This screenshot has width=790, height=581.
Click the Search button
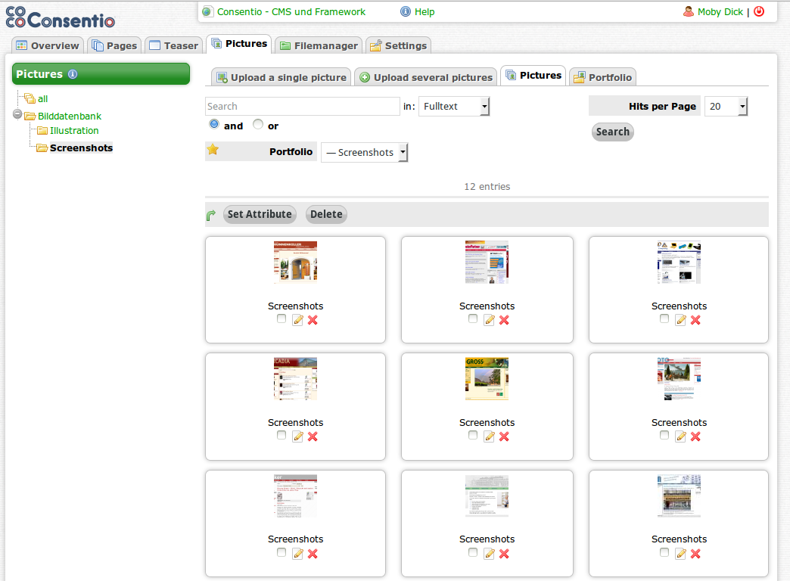click(612, 132)
